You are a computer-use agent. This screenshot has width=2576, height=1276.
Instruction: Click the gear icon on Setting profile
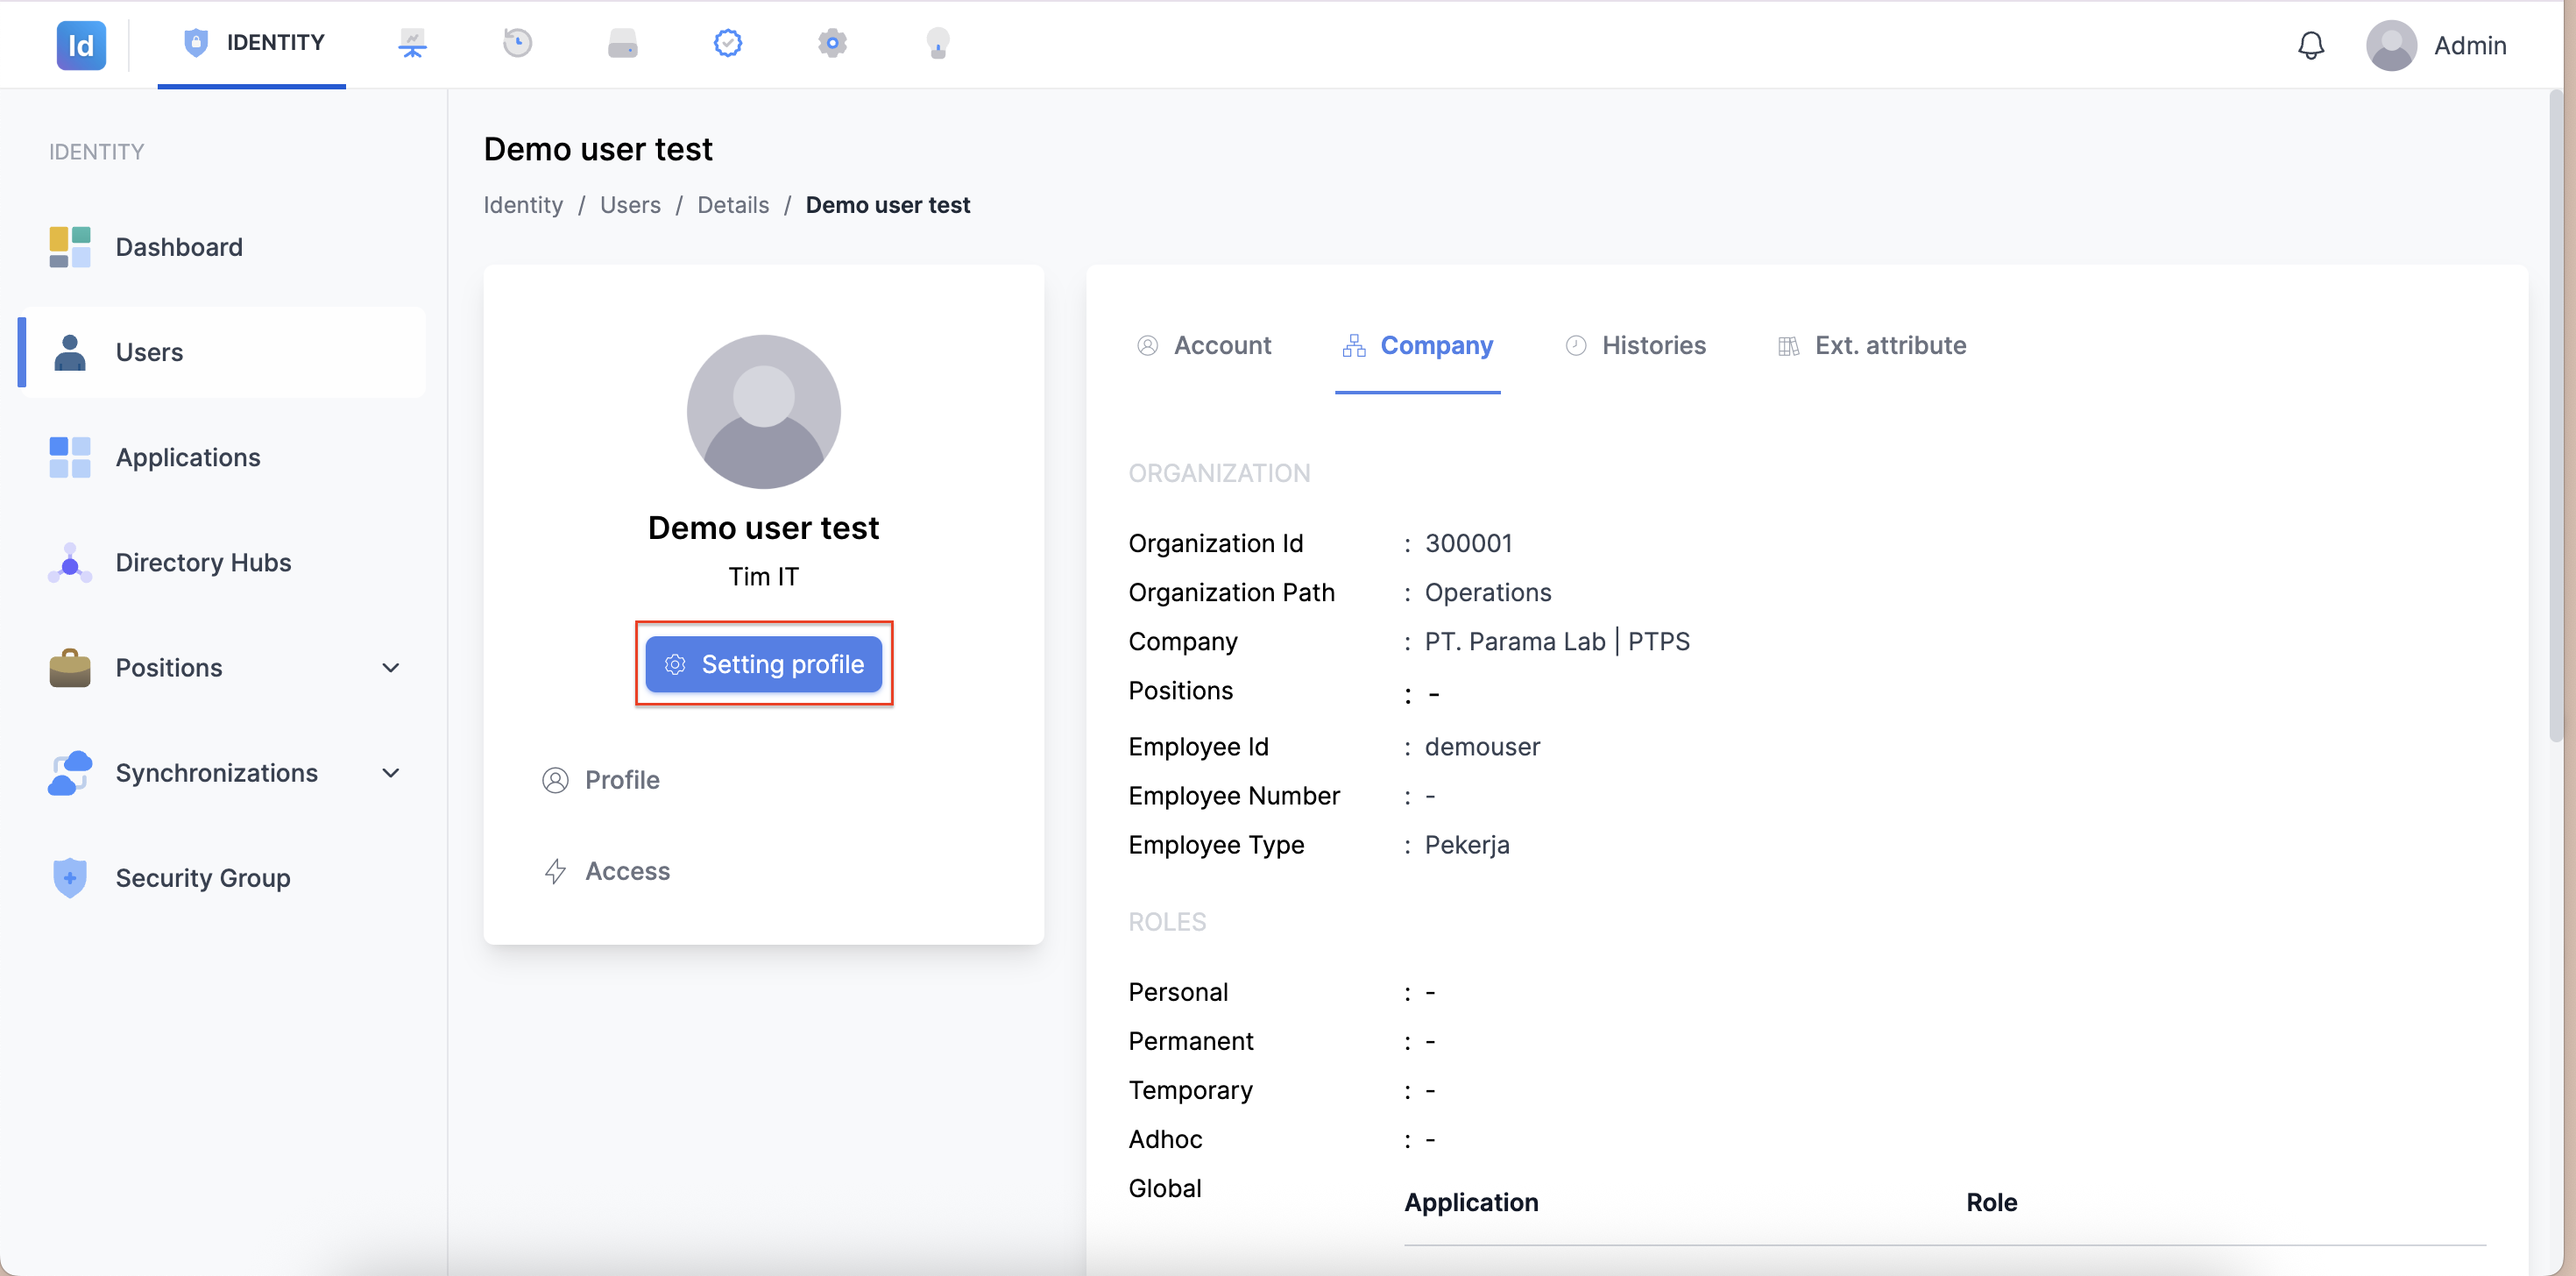pos(675,664)
